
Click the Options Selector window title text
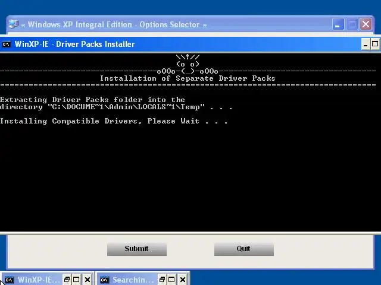[x=114, y=25]
